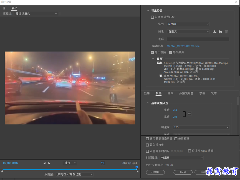This screenshot has width=240, height=180.
Task: Open the 帧速率 12.5 dropdown
Action: click(201, 127)
